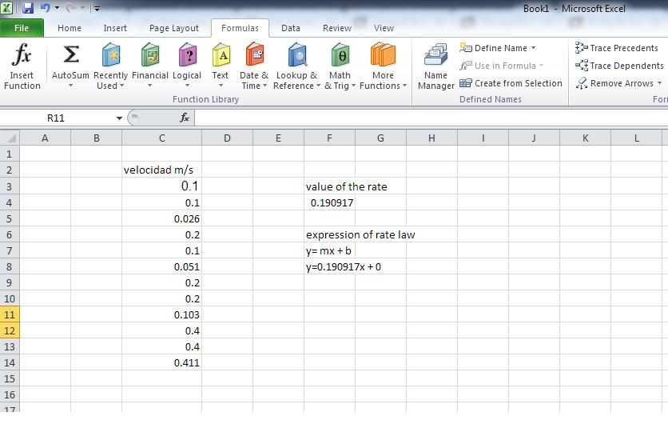Screen dimensions: 668x424
Task: Switch to the Review tab
Action: (337, 28)
